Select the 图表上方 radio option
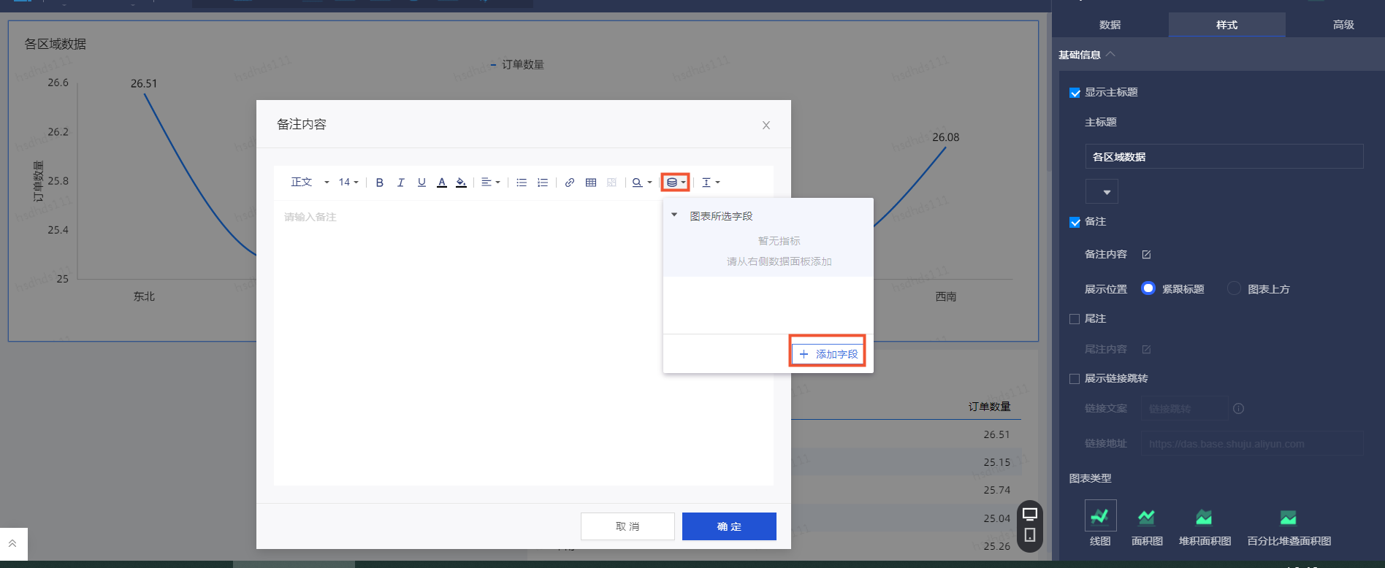The width and height of the screenshot is (1385, 568). pos(1234,288)
